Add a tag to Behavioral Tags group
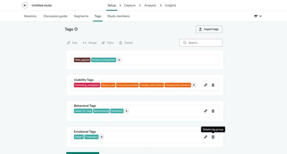This screenshot has height=154, width=287. (126, 111)
